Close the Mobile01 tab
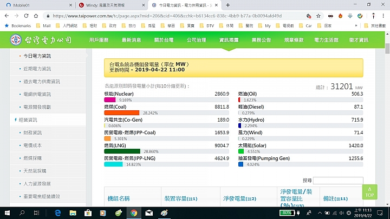Viewport: 390px width, 219px height. click(x=70, y=5)
